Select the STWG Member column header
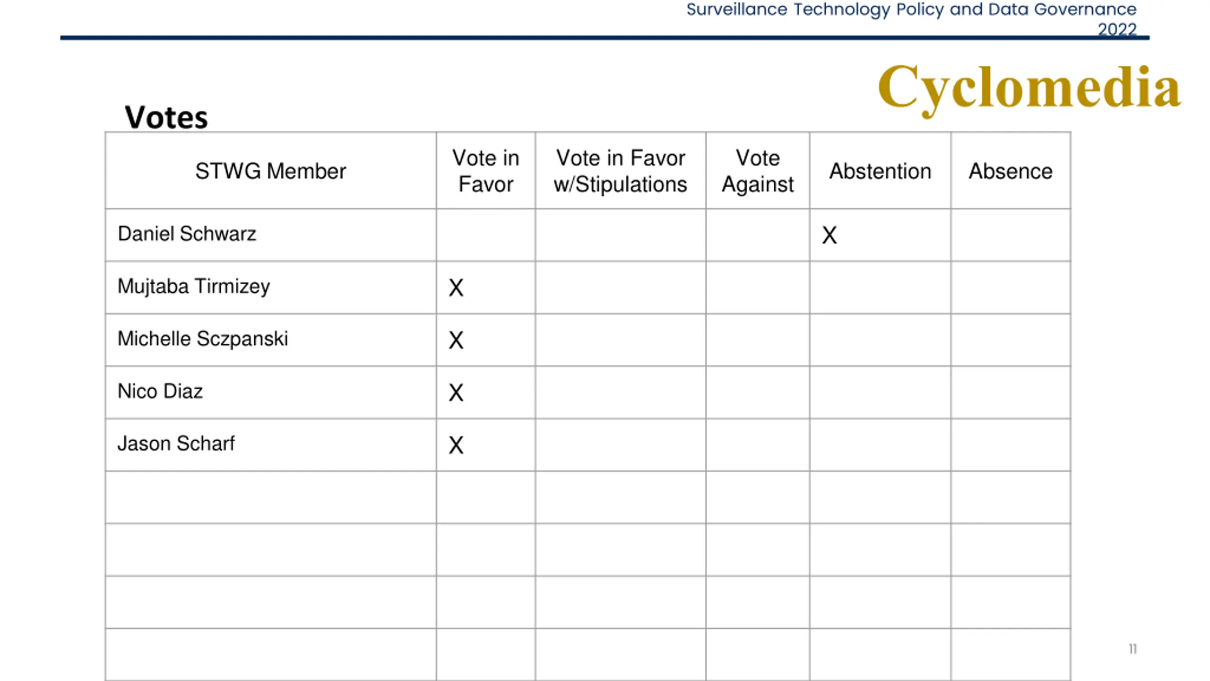This screenshot has width=1210, height=681. [x=270, y=171]
